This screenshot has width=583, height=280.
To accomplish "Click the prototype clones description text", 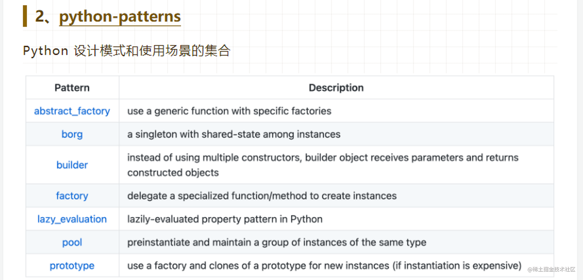I will (323, 265).
